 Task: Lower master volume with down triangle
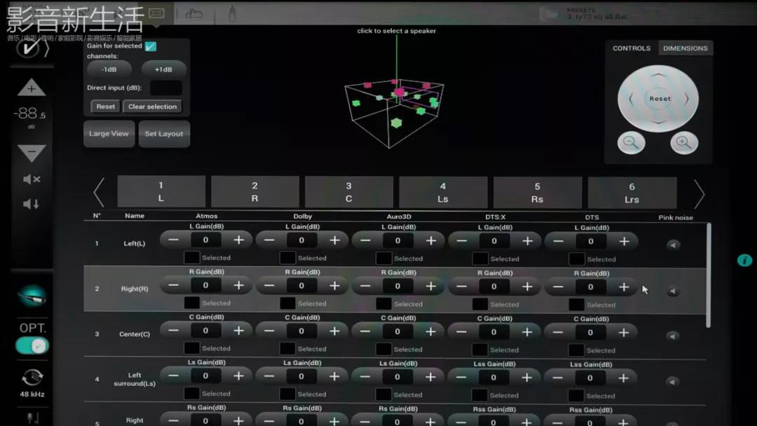(32, 153)
